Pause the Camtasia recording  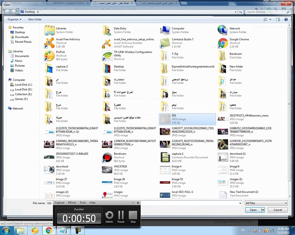121,217
